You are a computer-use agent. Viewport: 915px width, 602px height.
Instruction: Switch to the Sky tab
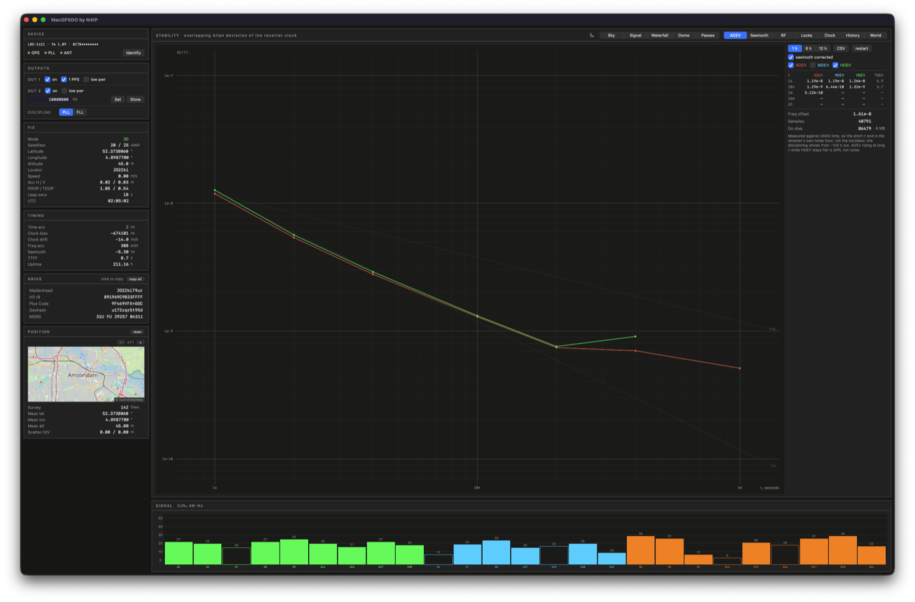point(611,35)
